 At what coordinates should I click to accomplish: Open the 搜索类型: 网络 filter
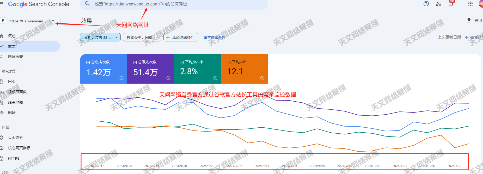142,37
